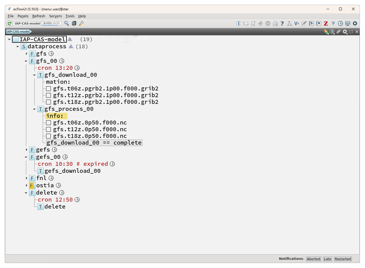The width and height of the screenshot is (365, 268).
Task: Open the manage servers icon
Action: 74,23
